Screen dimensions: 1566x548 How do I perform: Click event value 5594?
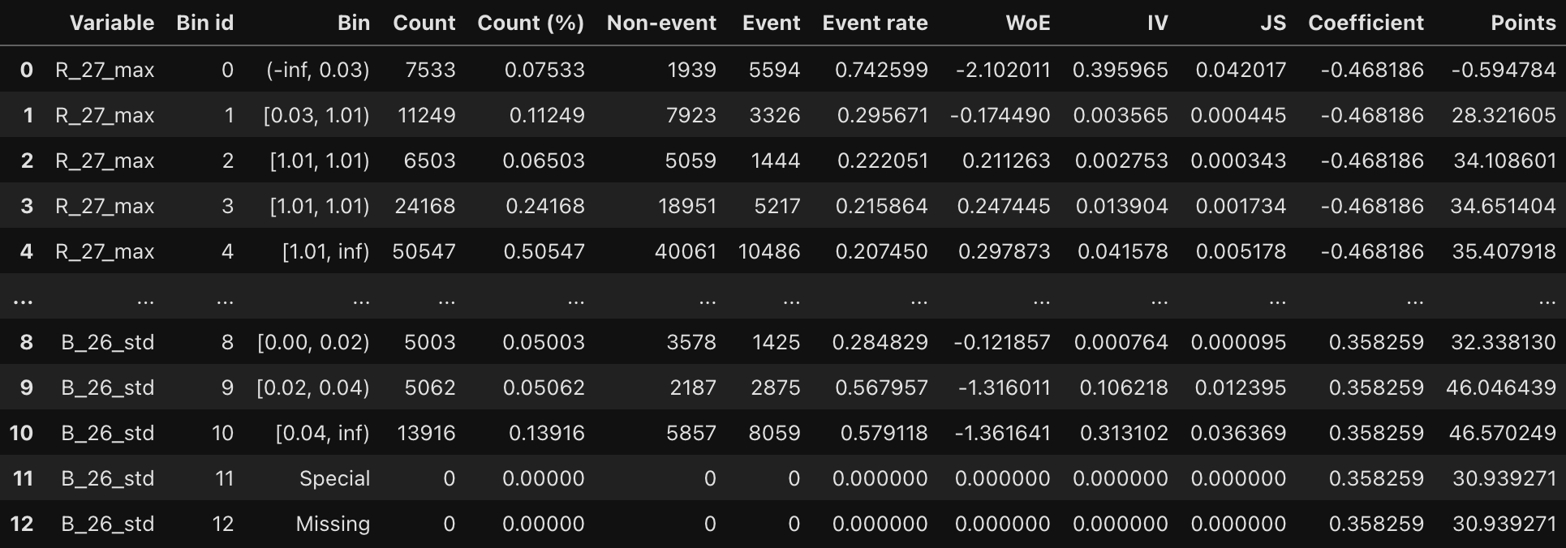coord(774,70)
